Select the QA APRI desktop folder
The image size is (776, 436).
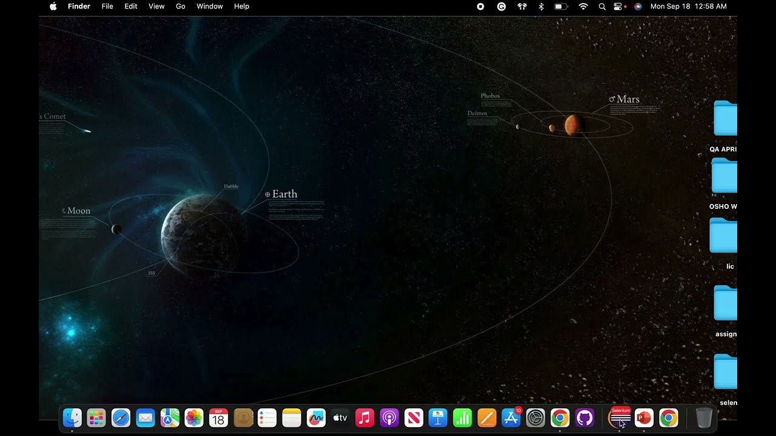pos(725,118)
